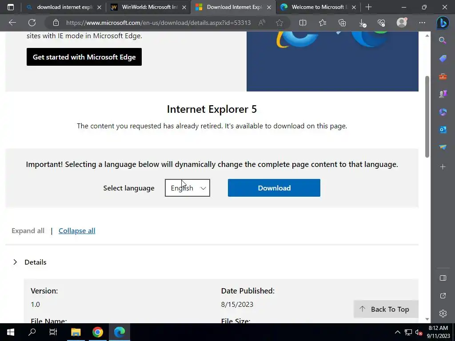
Task: Open the user profile avatar
Action: click(402, 22)
